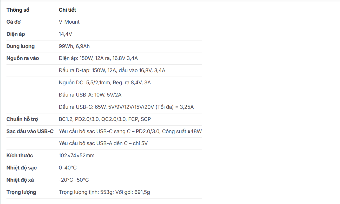Viewport: 340px width, 204px height.
Task: Click the "Yêu cầu bộ sạc USB-A" line
Action: [103, 143]
